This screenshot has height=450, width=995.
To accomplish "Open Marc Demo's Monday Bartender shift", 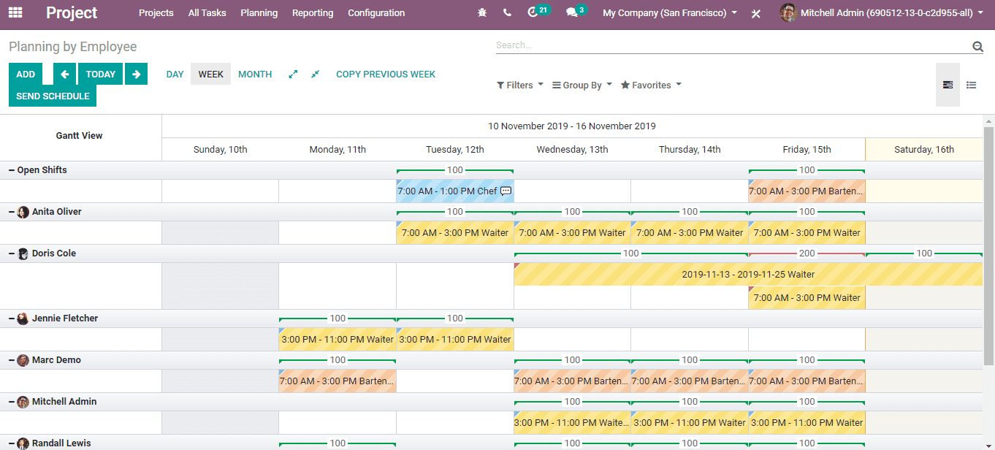I will (338, 381).
